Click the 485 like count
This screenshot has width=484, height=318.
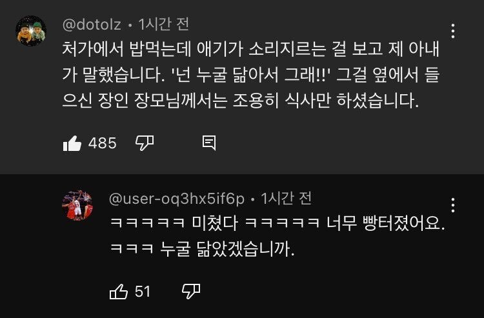pyautogui.click(x=102, y=143)
